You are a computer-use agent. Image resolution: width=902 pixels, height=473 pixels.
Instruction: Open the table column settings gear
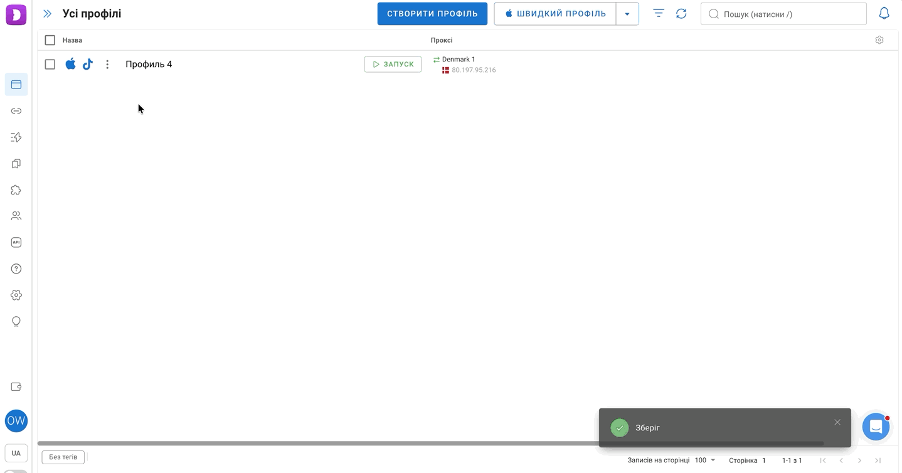(879, 40)
